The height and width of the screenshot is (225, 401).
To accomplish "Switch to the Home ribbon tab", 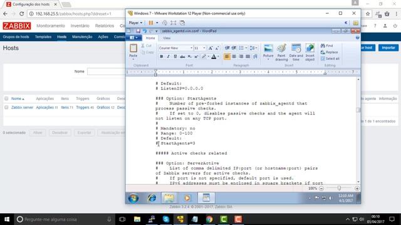I will [x=150, y=38].
